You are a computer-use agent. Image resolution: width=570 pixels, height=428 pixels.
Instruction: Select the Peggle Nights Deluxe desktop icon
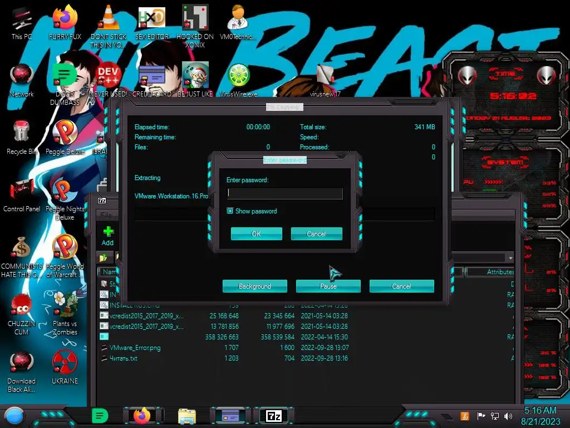(65, 200)
